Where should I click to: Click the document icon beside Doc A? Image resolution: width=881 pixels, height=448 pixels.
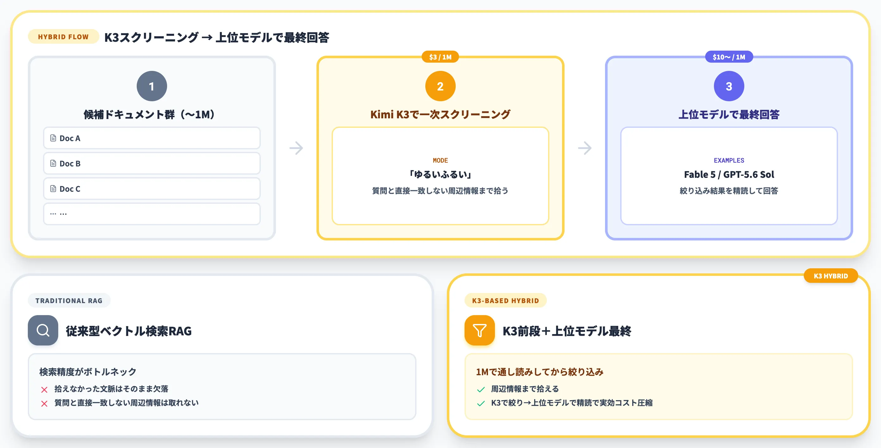(x=53, y=138)
